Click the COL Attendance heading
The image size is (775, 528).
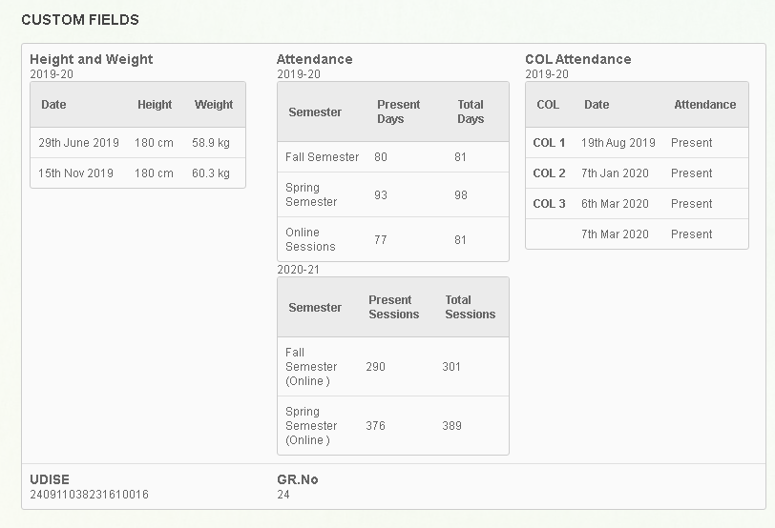577,59
